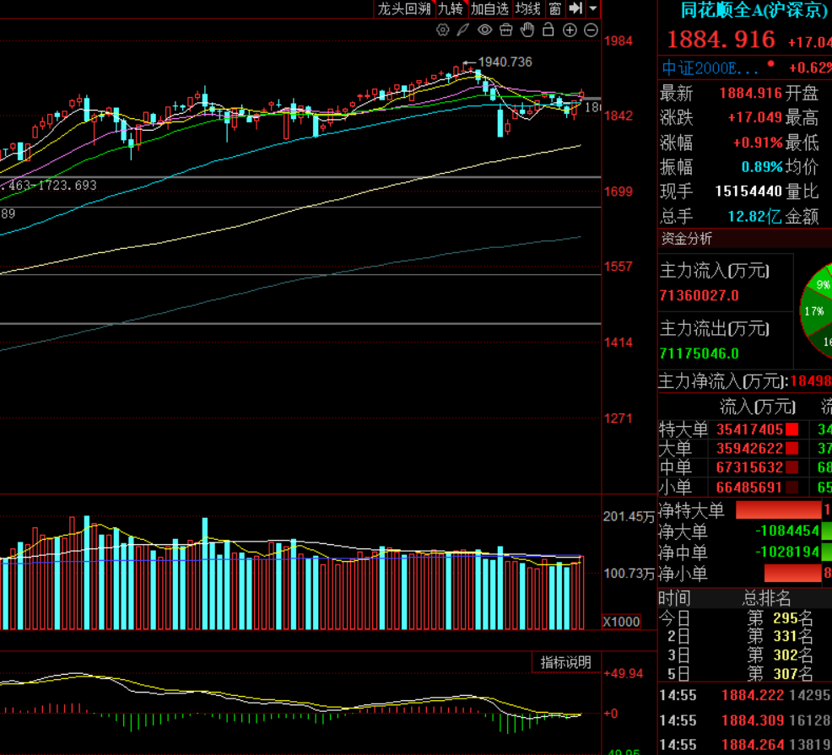
Task: Open chart settings gear icon
Action: 442,30
